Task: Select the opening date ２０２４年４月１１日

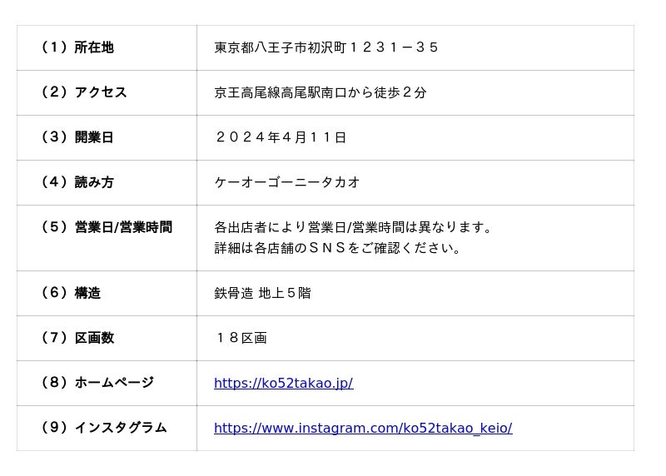Action: [x=281, y=137]
